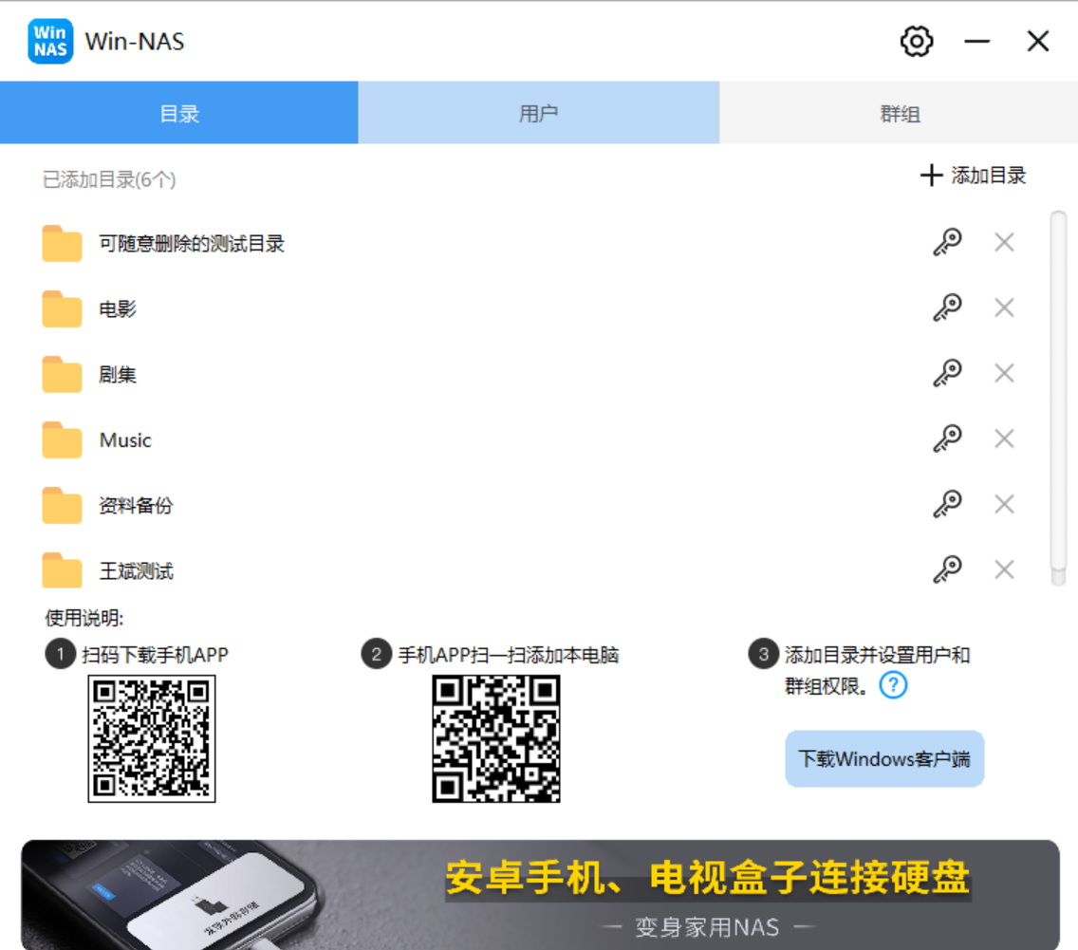This screenshot has height=950, width=1078.
Task: Minimize the Win-NAS window
Action: tap(976, 41)
